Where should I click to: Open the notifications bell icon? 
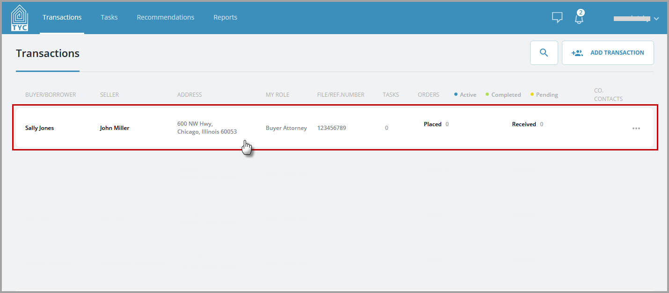click(x=579, y=18)
